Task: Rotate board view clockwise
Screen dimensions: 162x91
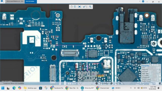Action: [75, 7]
